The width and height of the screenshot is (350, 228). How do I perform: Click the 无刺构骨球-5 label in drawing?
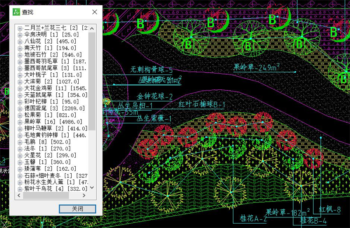coord(151,70)
